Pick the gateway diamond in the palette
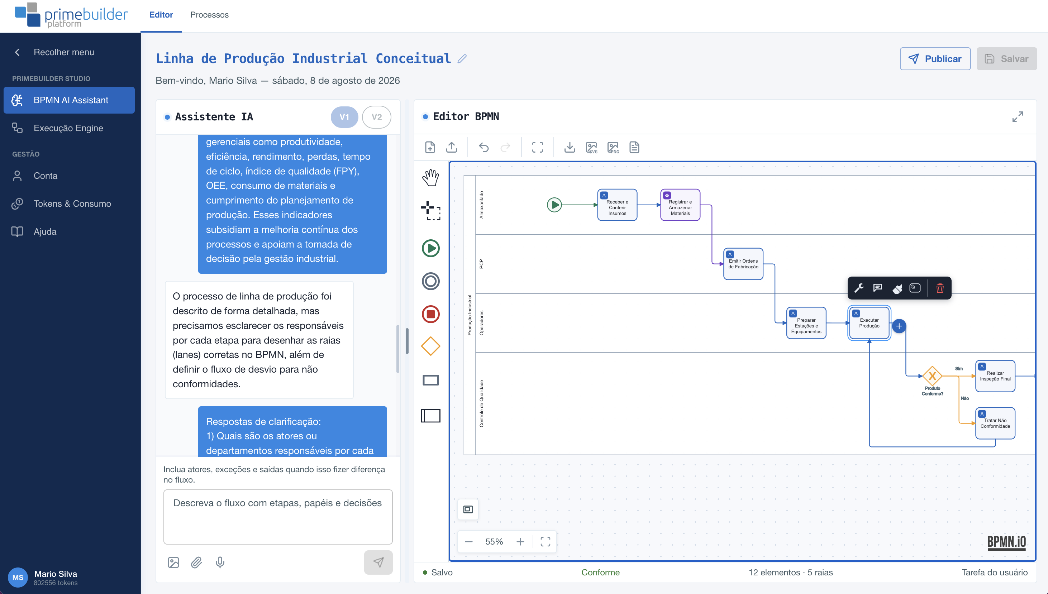This screenshot has height=594, width=1048. coord(430,346)
